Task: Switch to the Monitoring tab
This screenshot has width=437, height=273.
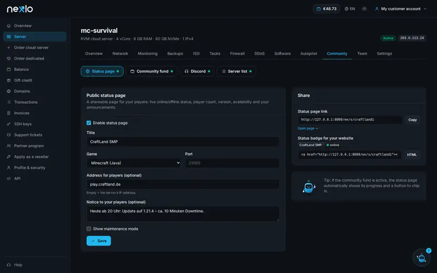Action: (x=147, y=54)
